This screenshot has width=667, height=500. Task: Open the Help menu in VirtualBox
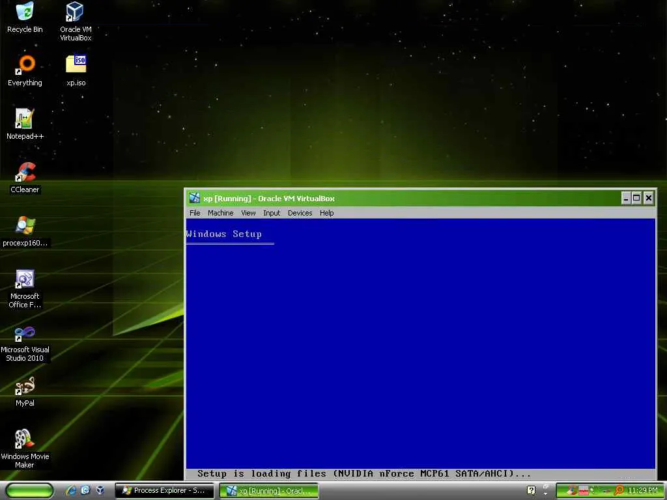(327, 213)
